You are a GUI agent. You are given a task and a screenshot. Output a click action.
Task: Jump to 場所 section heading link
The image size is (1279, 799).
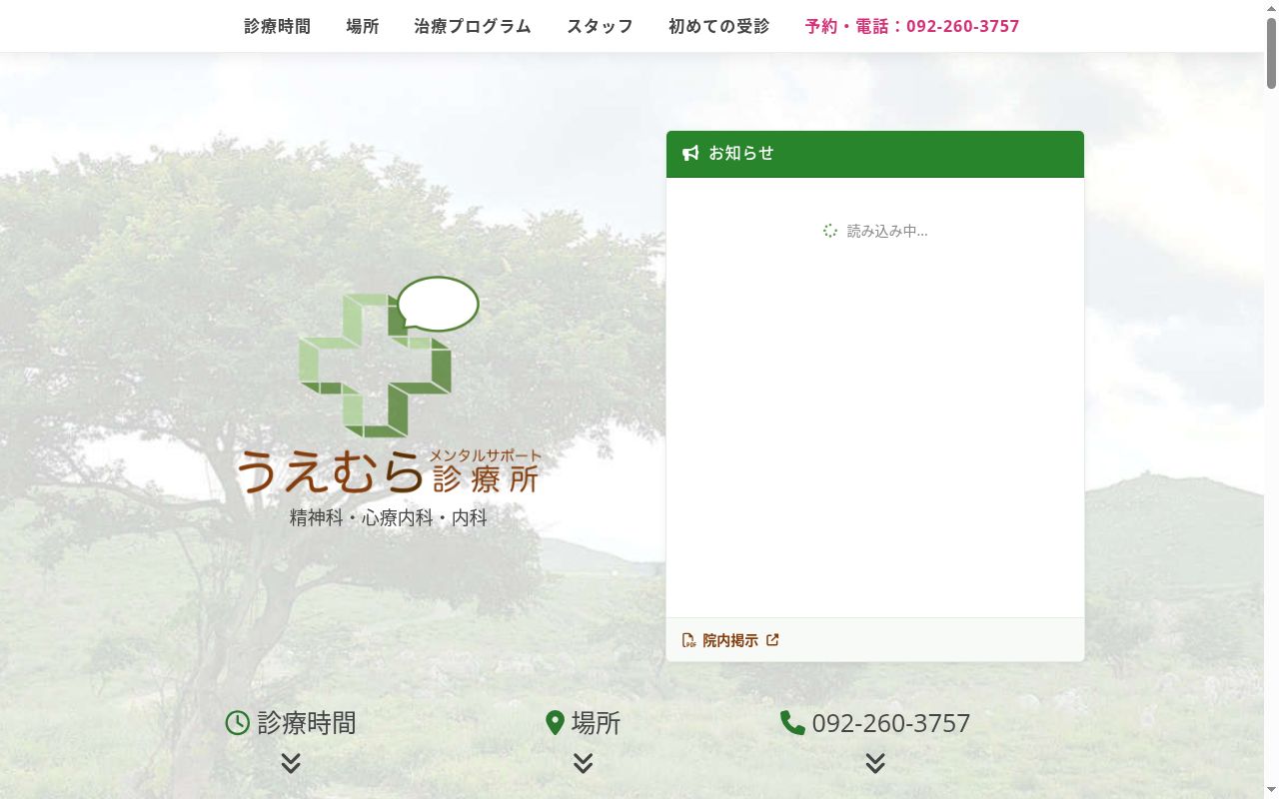coord(596,723)
